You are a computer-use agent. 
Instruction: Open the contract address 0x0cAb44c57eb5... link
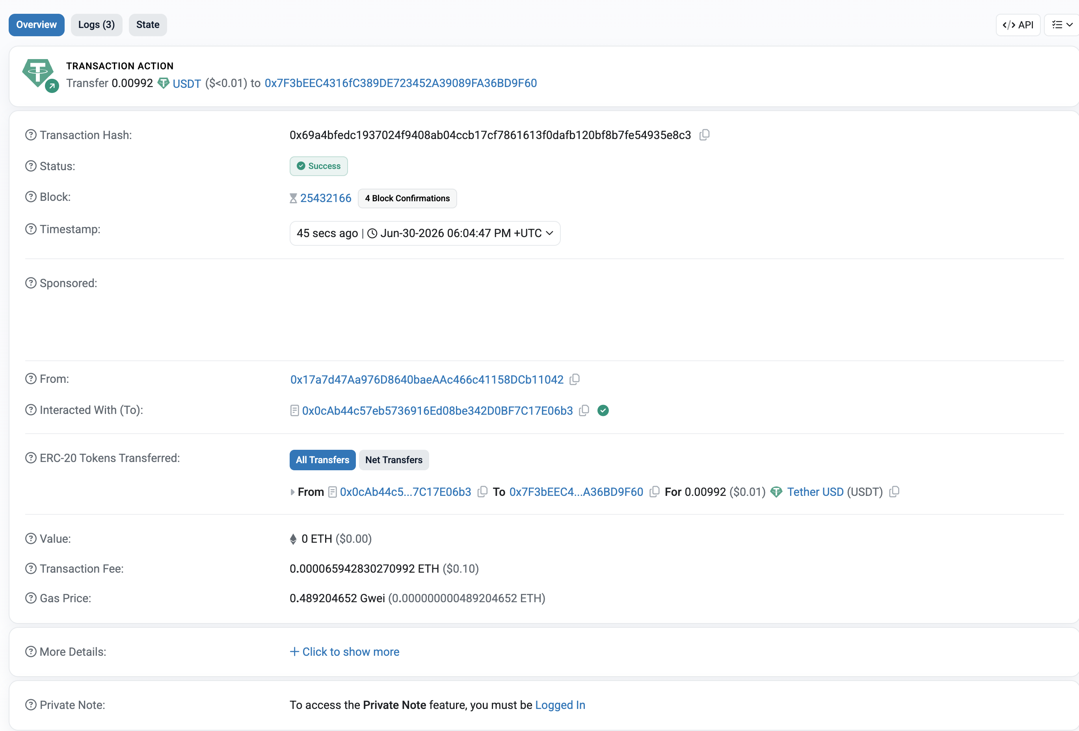click(x=437, y=411)
